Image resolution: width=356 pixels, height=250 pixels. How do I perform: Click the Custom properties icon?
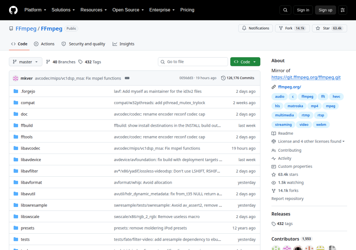point(274,167)
